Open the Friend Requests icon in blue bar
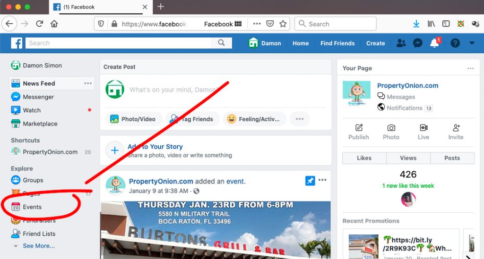Image resolution: width=484 pixels, height=259 pixels. tap(401, 43)
